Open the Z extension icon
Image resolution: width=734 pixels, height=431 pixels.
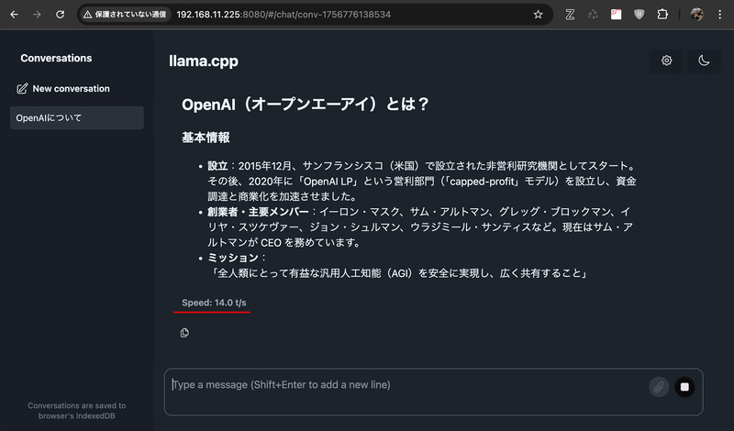click(x=570, y=15)
